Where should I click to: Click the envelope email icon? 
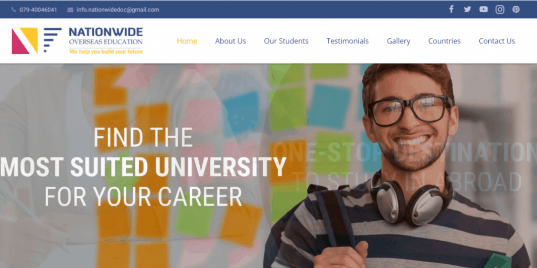click(x=70, y=9)
